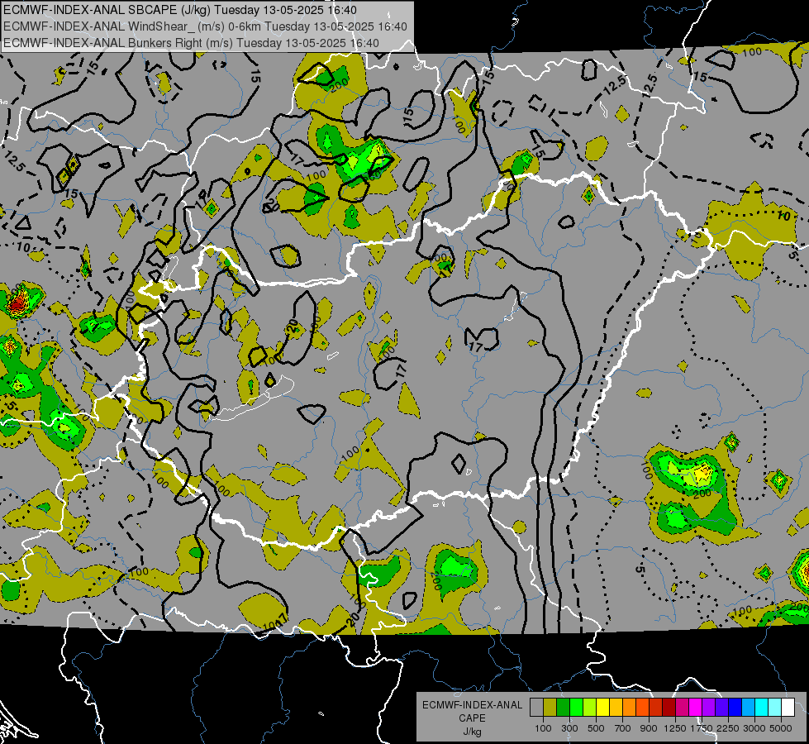Click ECMWF-INDEX-ANAL title in the color legend
Image resolution: width=809 pixels, height=744 pixels.
472,705
